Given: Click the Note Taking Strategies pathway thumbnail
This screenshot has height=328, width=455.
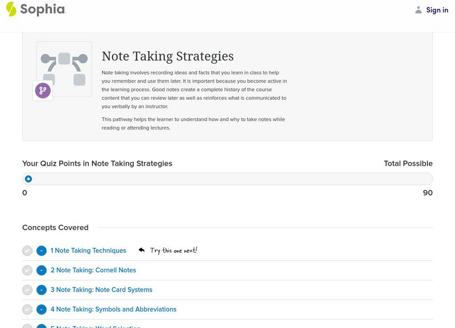Looking at the screenshot, I should pos(64,69).
